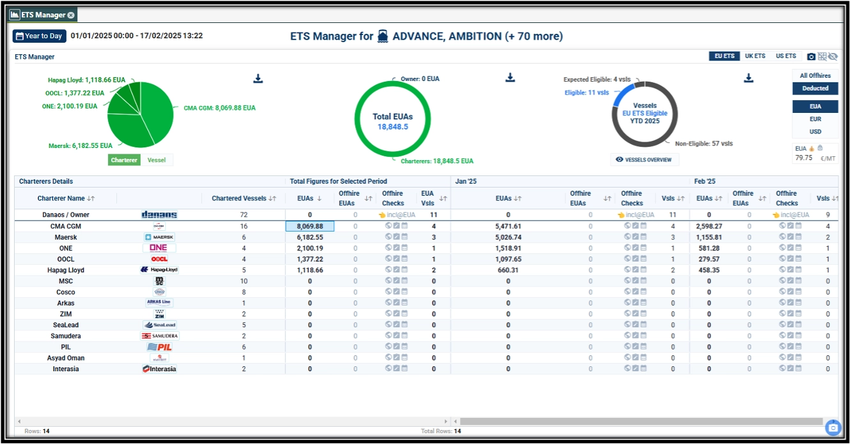This screenshot has width=851, height=444.
Task: Click the Maersk 6,182.55 EUAs cell
Action: point(310,237)
